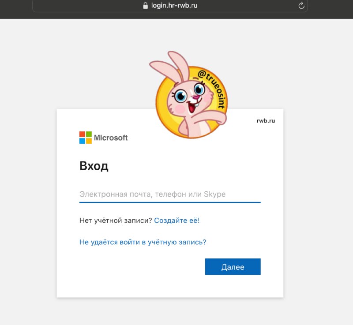Select the login.hr-rwb.ru address text
This screenshot has height=325, width=353.
[x=174, y=5]
